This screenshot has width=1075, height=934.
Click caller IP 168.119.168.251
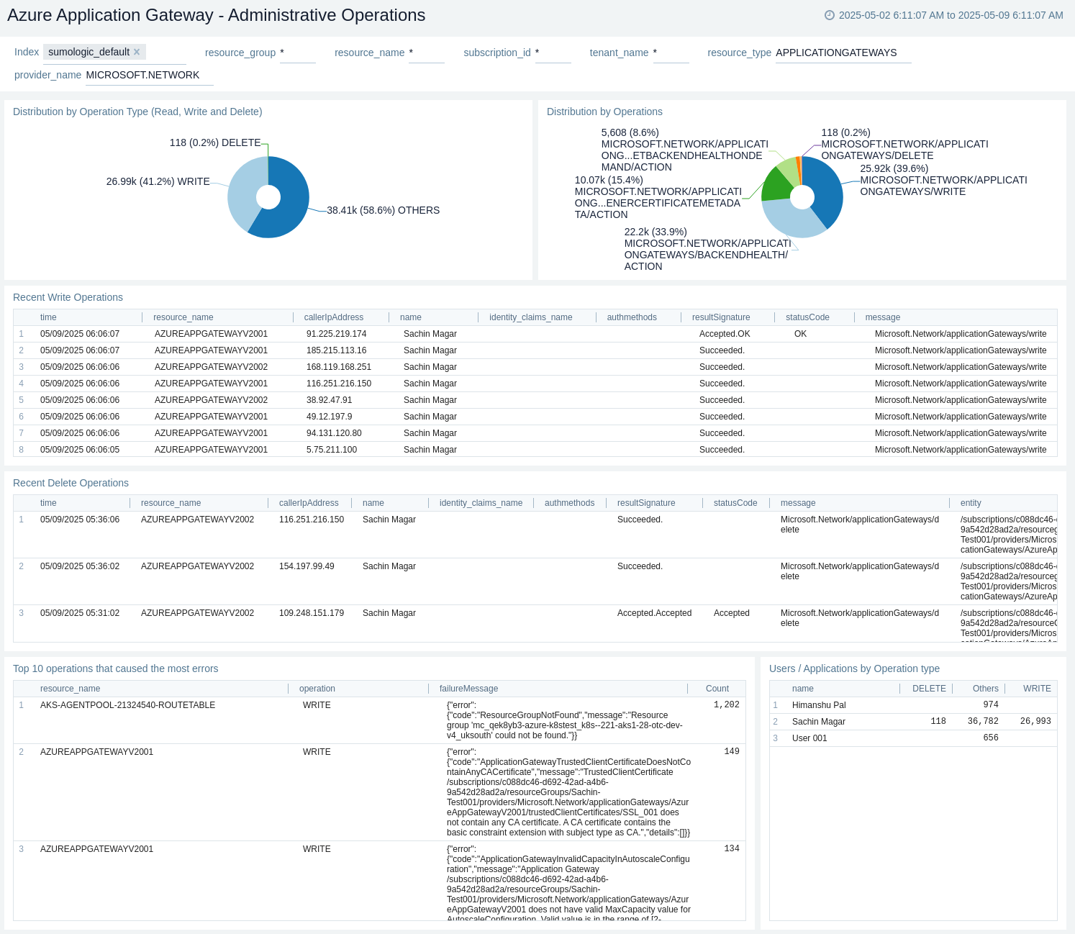point(339,367)
